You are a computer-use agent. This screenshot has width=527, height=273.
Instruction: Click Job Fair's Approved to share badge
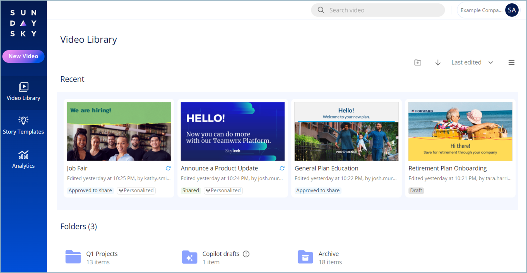pyautogui.click(x=90, y=191)
